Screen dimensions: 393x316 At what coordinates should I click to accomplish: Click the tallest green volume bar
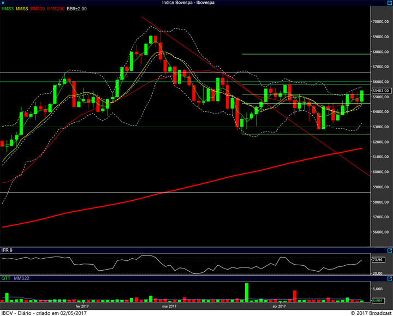coord(247,293)
